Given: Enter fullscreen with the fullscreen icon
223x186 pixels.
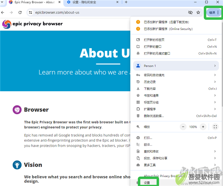Looking at the screenshot, I should [215, 127].
